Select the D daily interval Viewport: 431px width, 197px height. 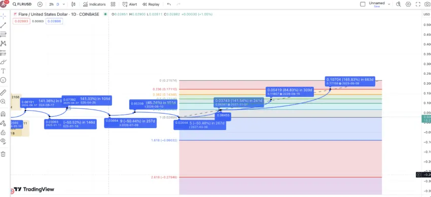click(x=58, y=5)
